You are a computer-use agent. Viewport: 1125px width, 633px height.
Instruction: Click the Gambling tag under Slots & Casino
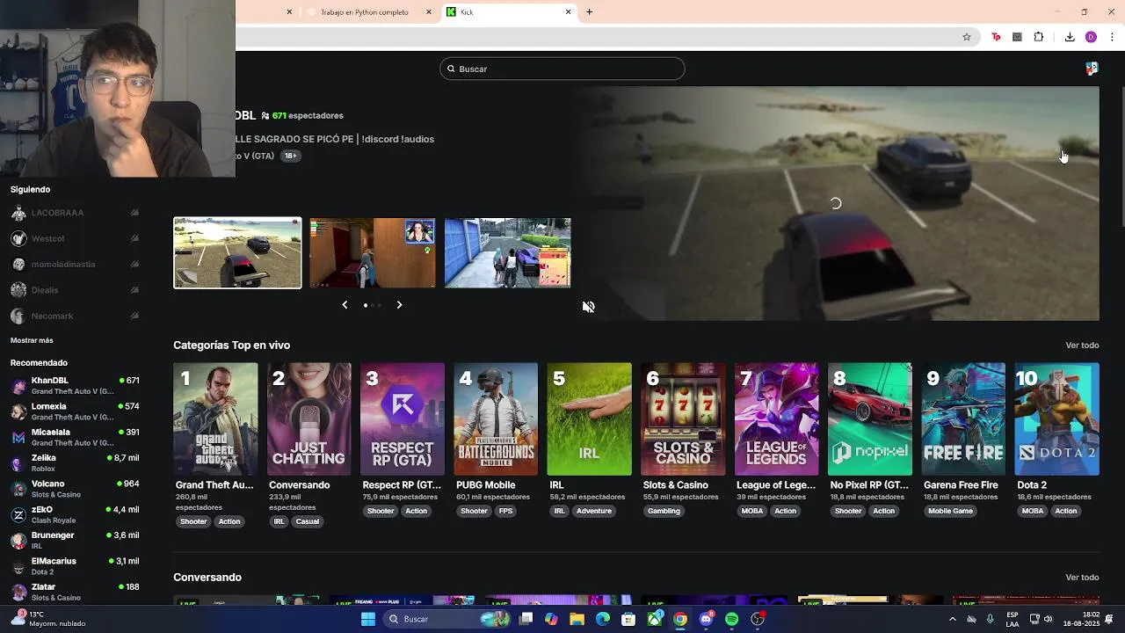[x=664, y=511]
